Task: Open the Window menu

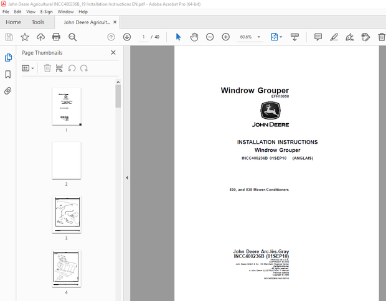Action: 65,12
